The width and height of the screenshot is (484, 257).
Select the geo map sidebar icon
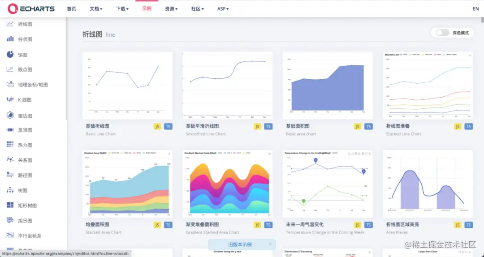point(10,84)
